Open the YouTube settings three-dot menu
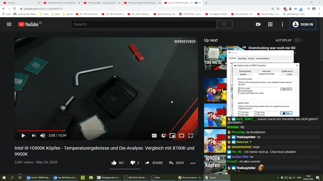The width and height of the screenshot is (323, 181). [283, 24]
